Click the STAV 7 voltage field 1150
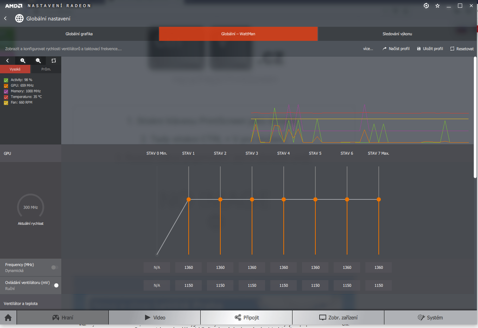Screen dimensions: 478x328 (379, 285)
